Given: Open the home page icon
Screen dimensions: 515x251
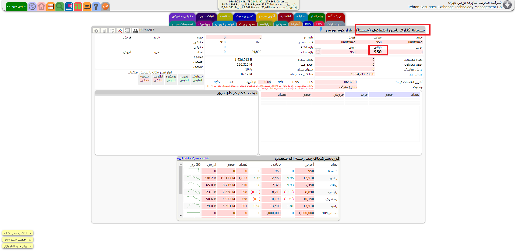Looking at the screenshot, I should pos(41,6).
